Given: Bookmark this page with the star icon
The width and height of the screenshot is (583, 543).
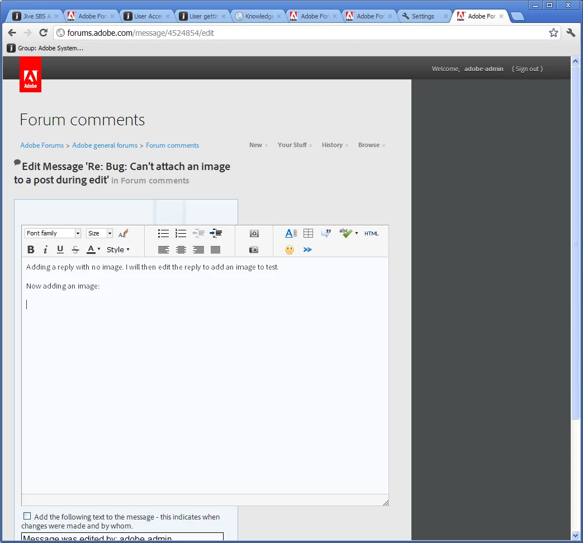Looking at the screenshot, I should (x=553, y=33).
